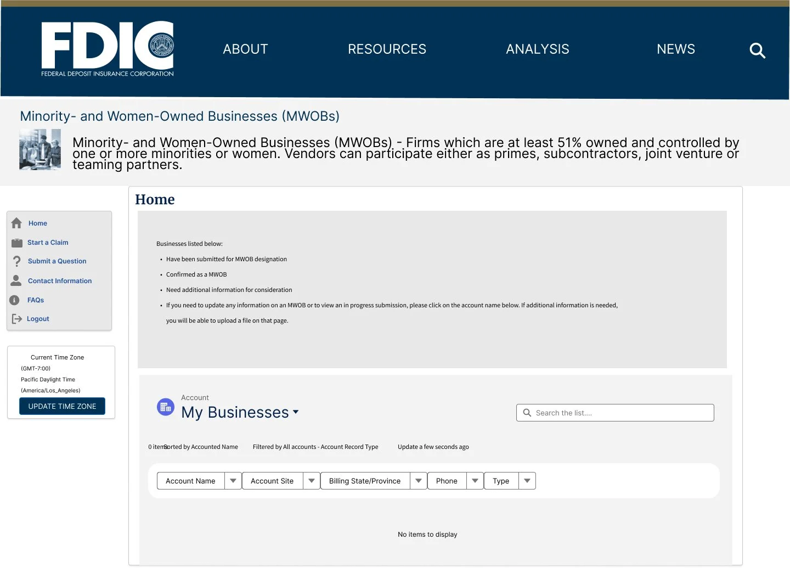This screenshot has height=568, width=790.
Task: Click the 'Current Time Zone' label
Action: click(x=58, y=357)
